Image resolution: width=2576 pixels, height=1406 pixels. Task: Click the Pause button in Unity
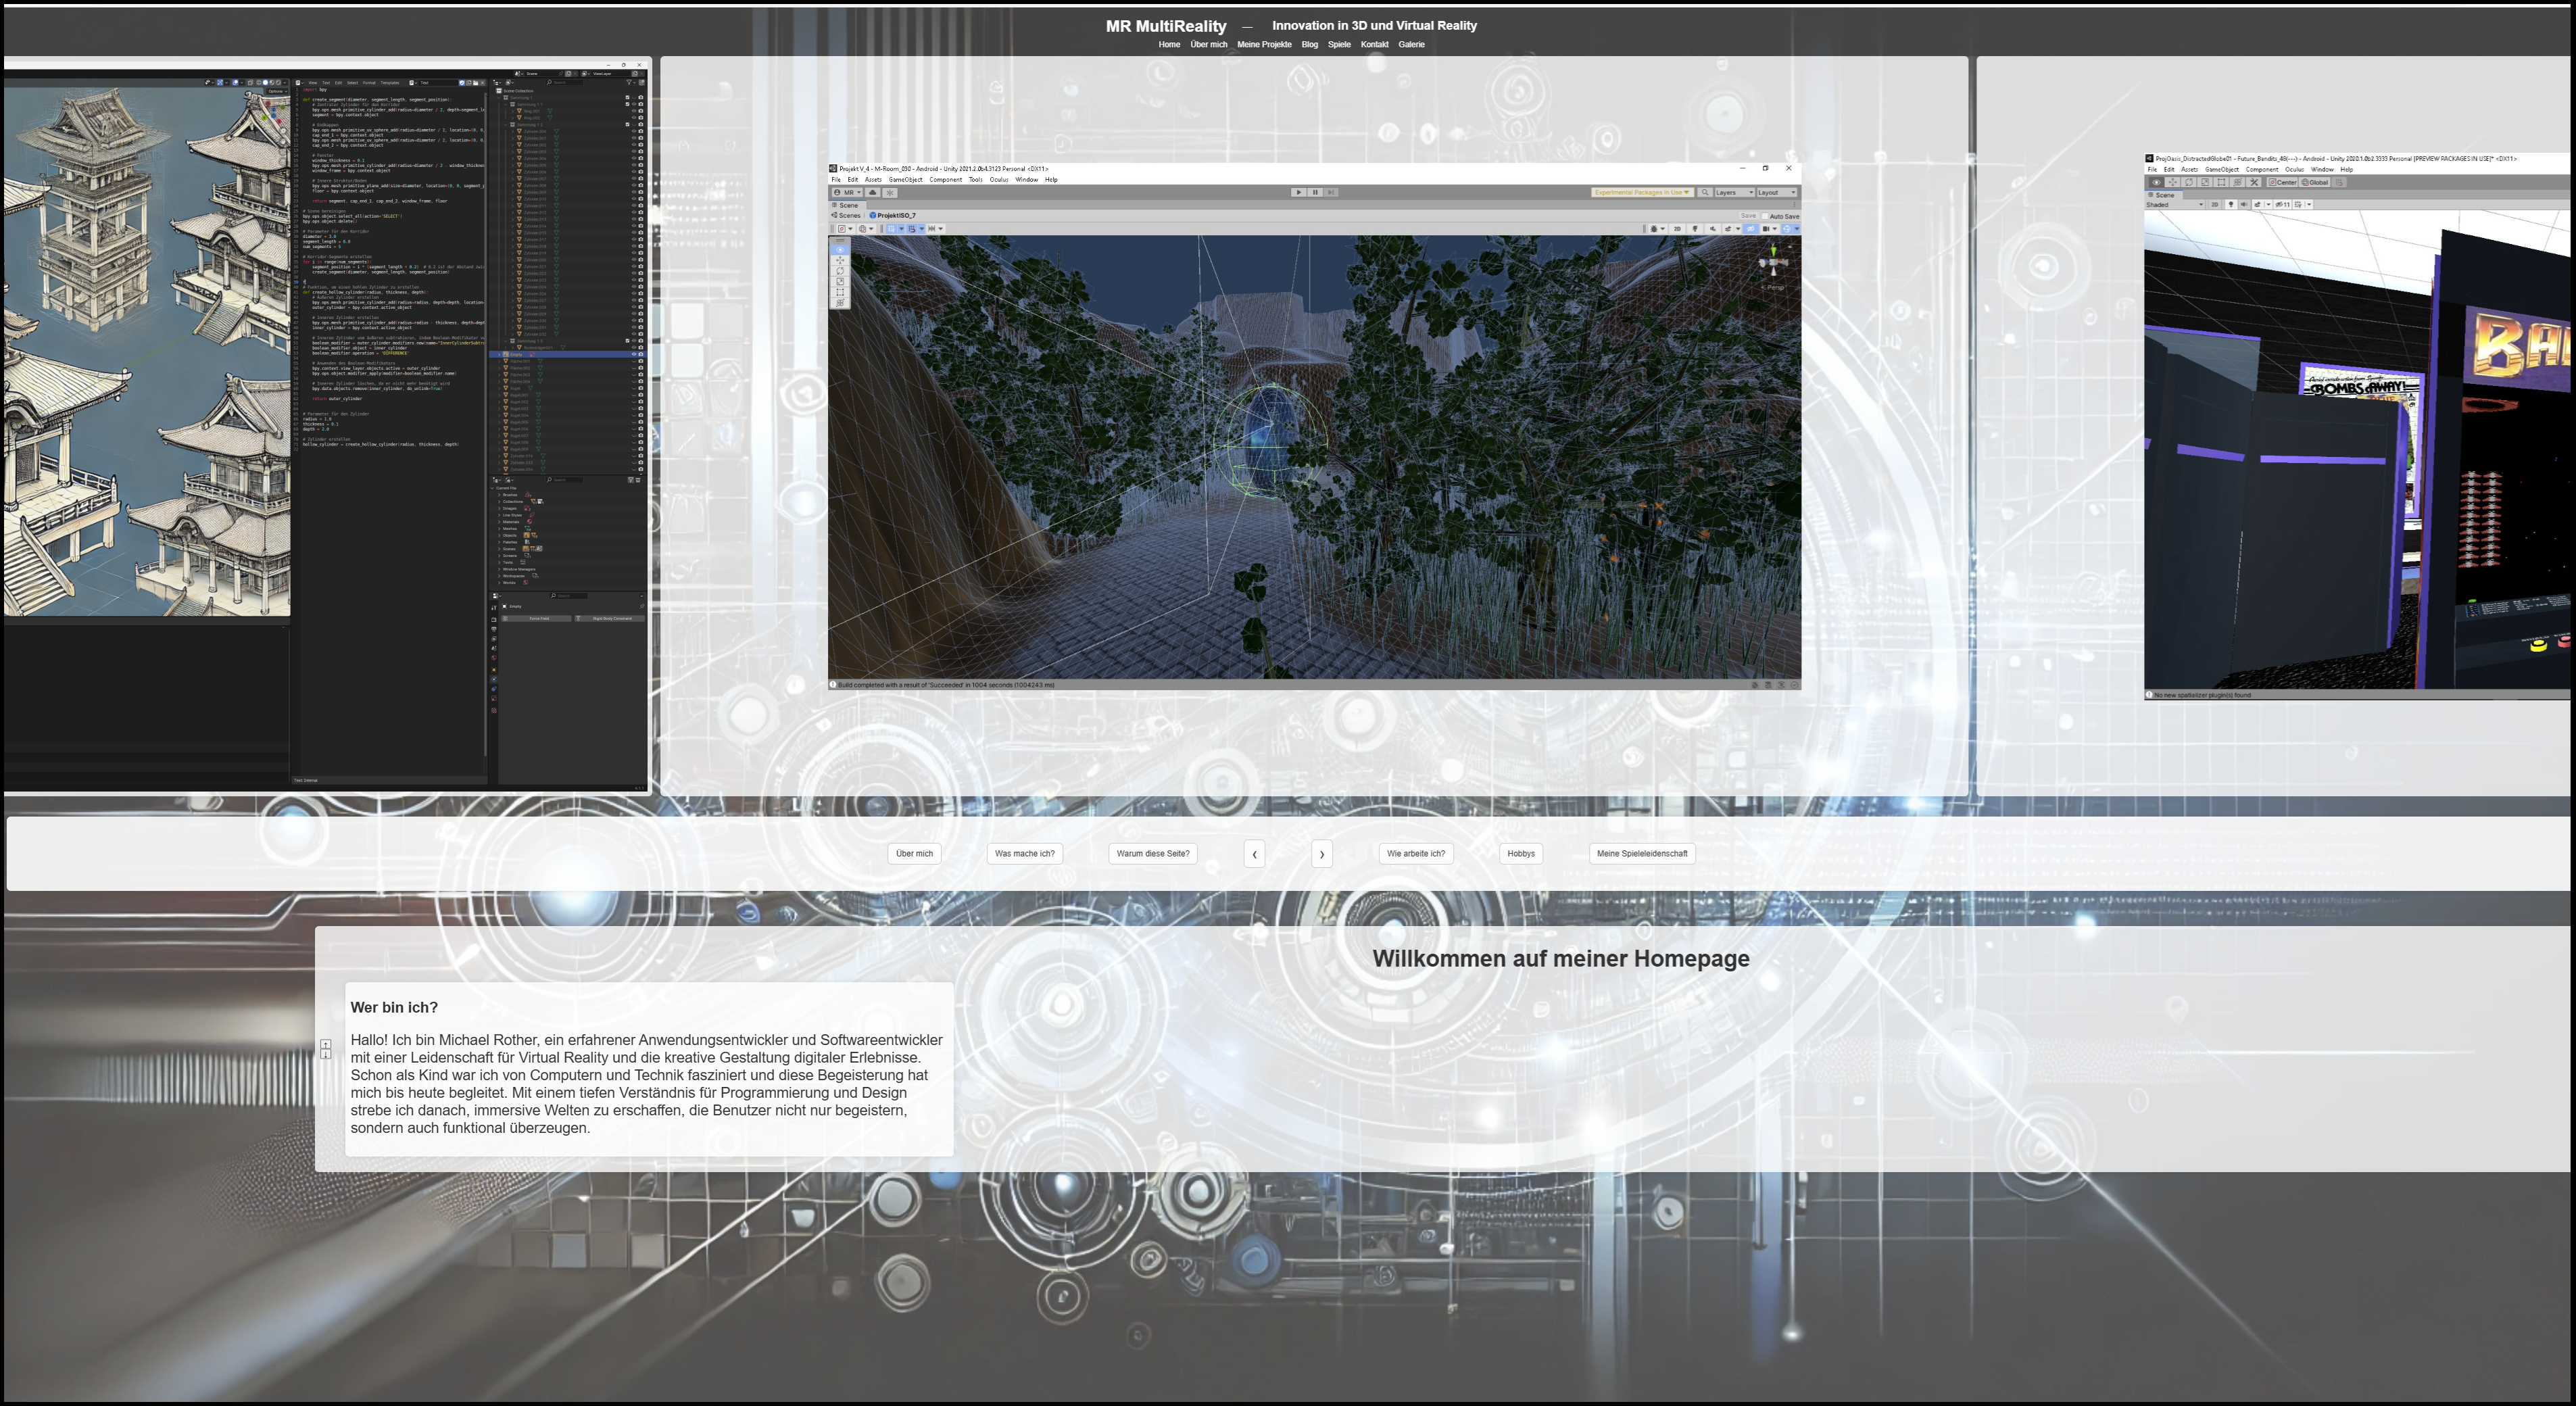pos(1316,192)
